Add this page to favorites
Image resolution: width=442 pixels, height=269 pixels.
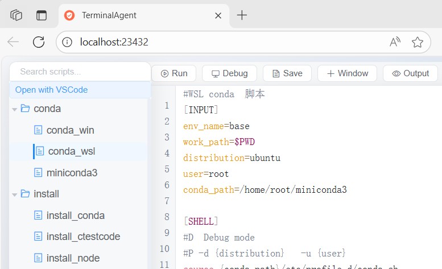pyautogui.click(x=418, y=42)
